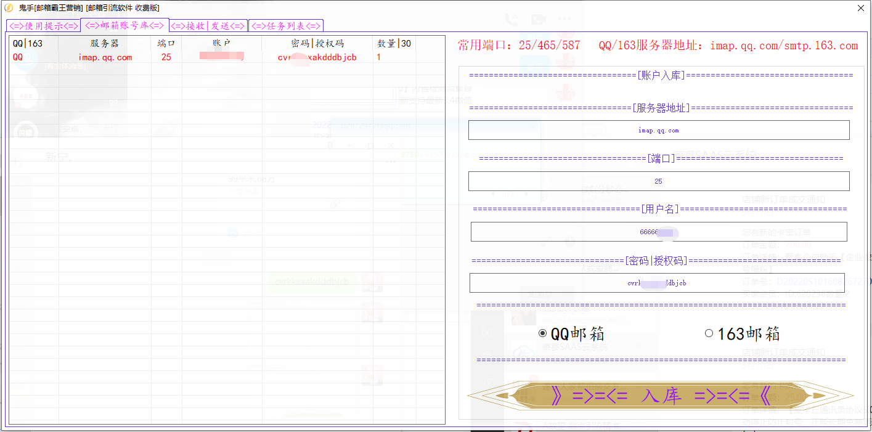This screenshot has height=432, width=872.
Task: Open the 接收|发送 tab
Action: [208, 26]
